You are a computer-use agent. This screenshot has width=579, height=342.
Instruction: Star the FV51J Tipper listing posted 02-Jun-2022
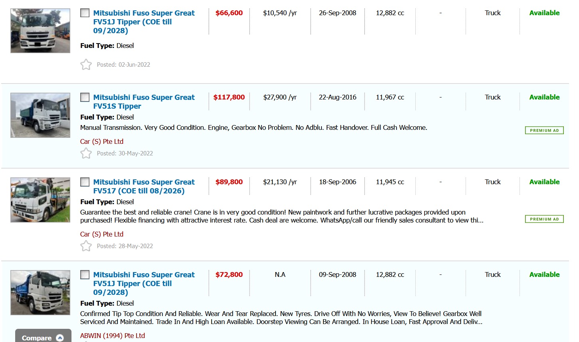point(86,64)
